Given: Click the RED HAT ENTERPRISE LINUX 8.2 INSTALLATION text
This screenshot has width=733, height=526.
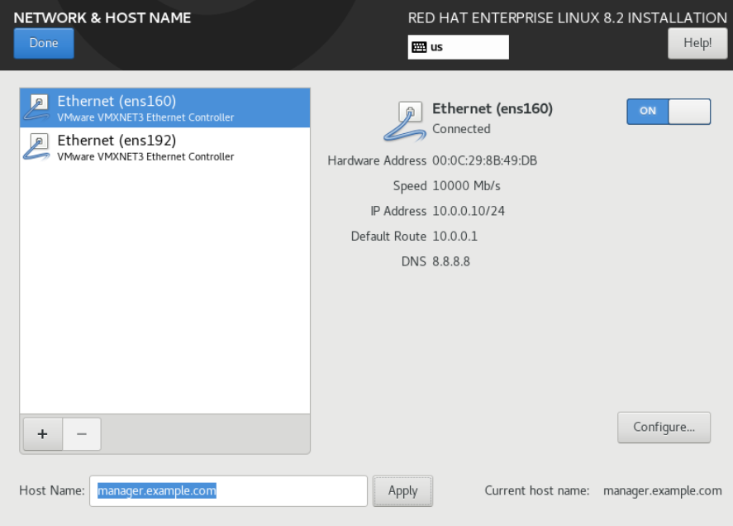Looking at the screenshot, I should pos(568,18).
